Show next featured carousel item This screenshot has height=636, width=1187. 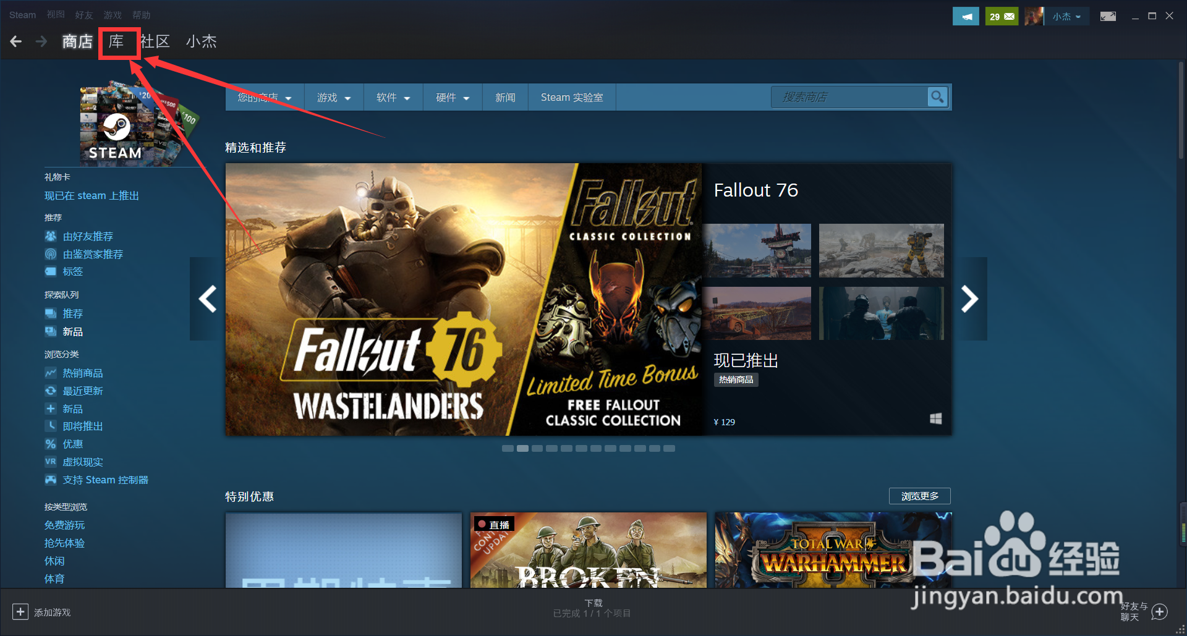click(x=969, y=299)
